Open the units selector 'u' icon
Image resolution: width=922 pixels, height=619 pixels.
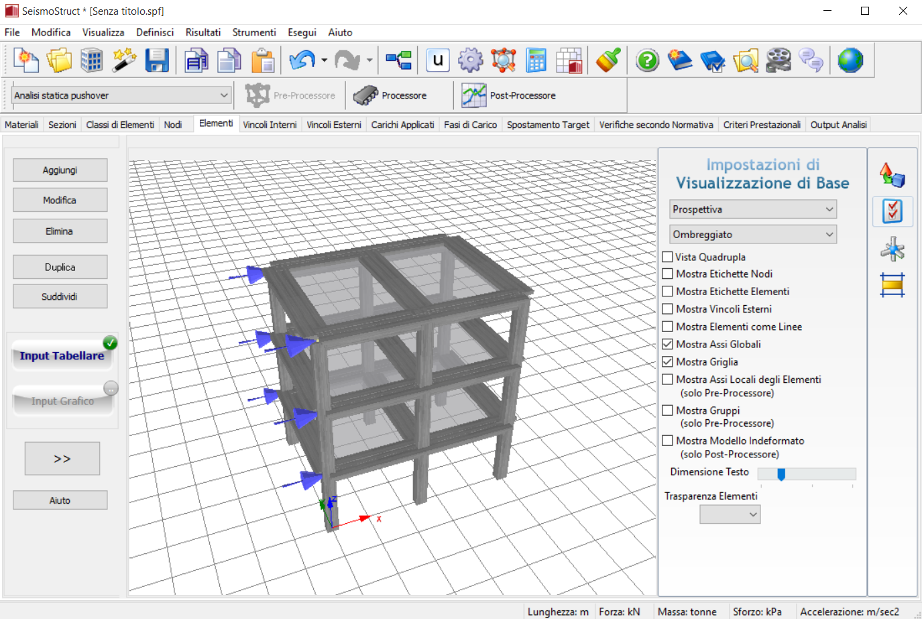click(x=438, y=60)
